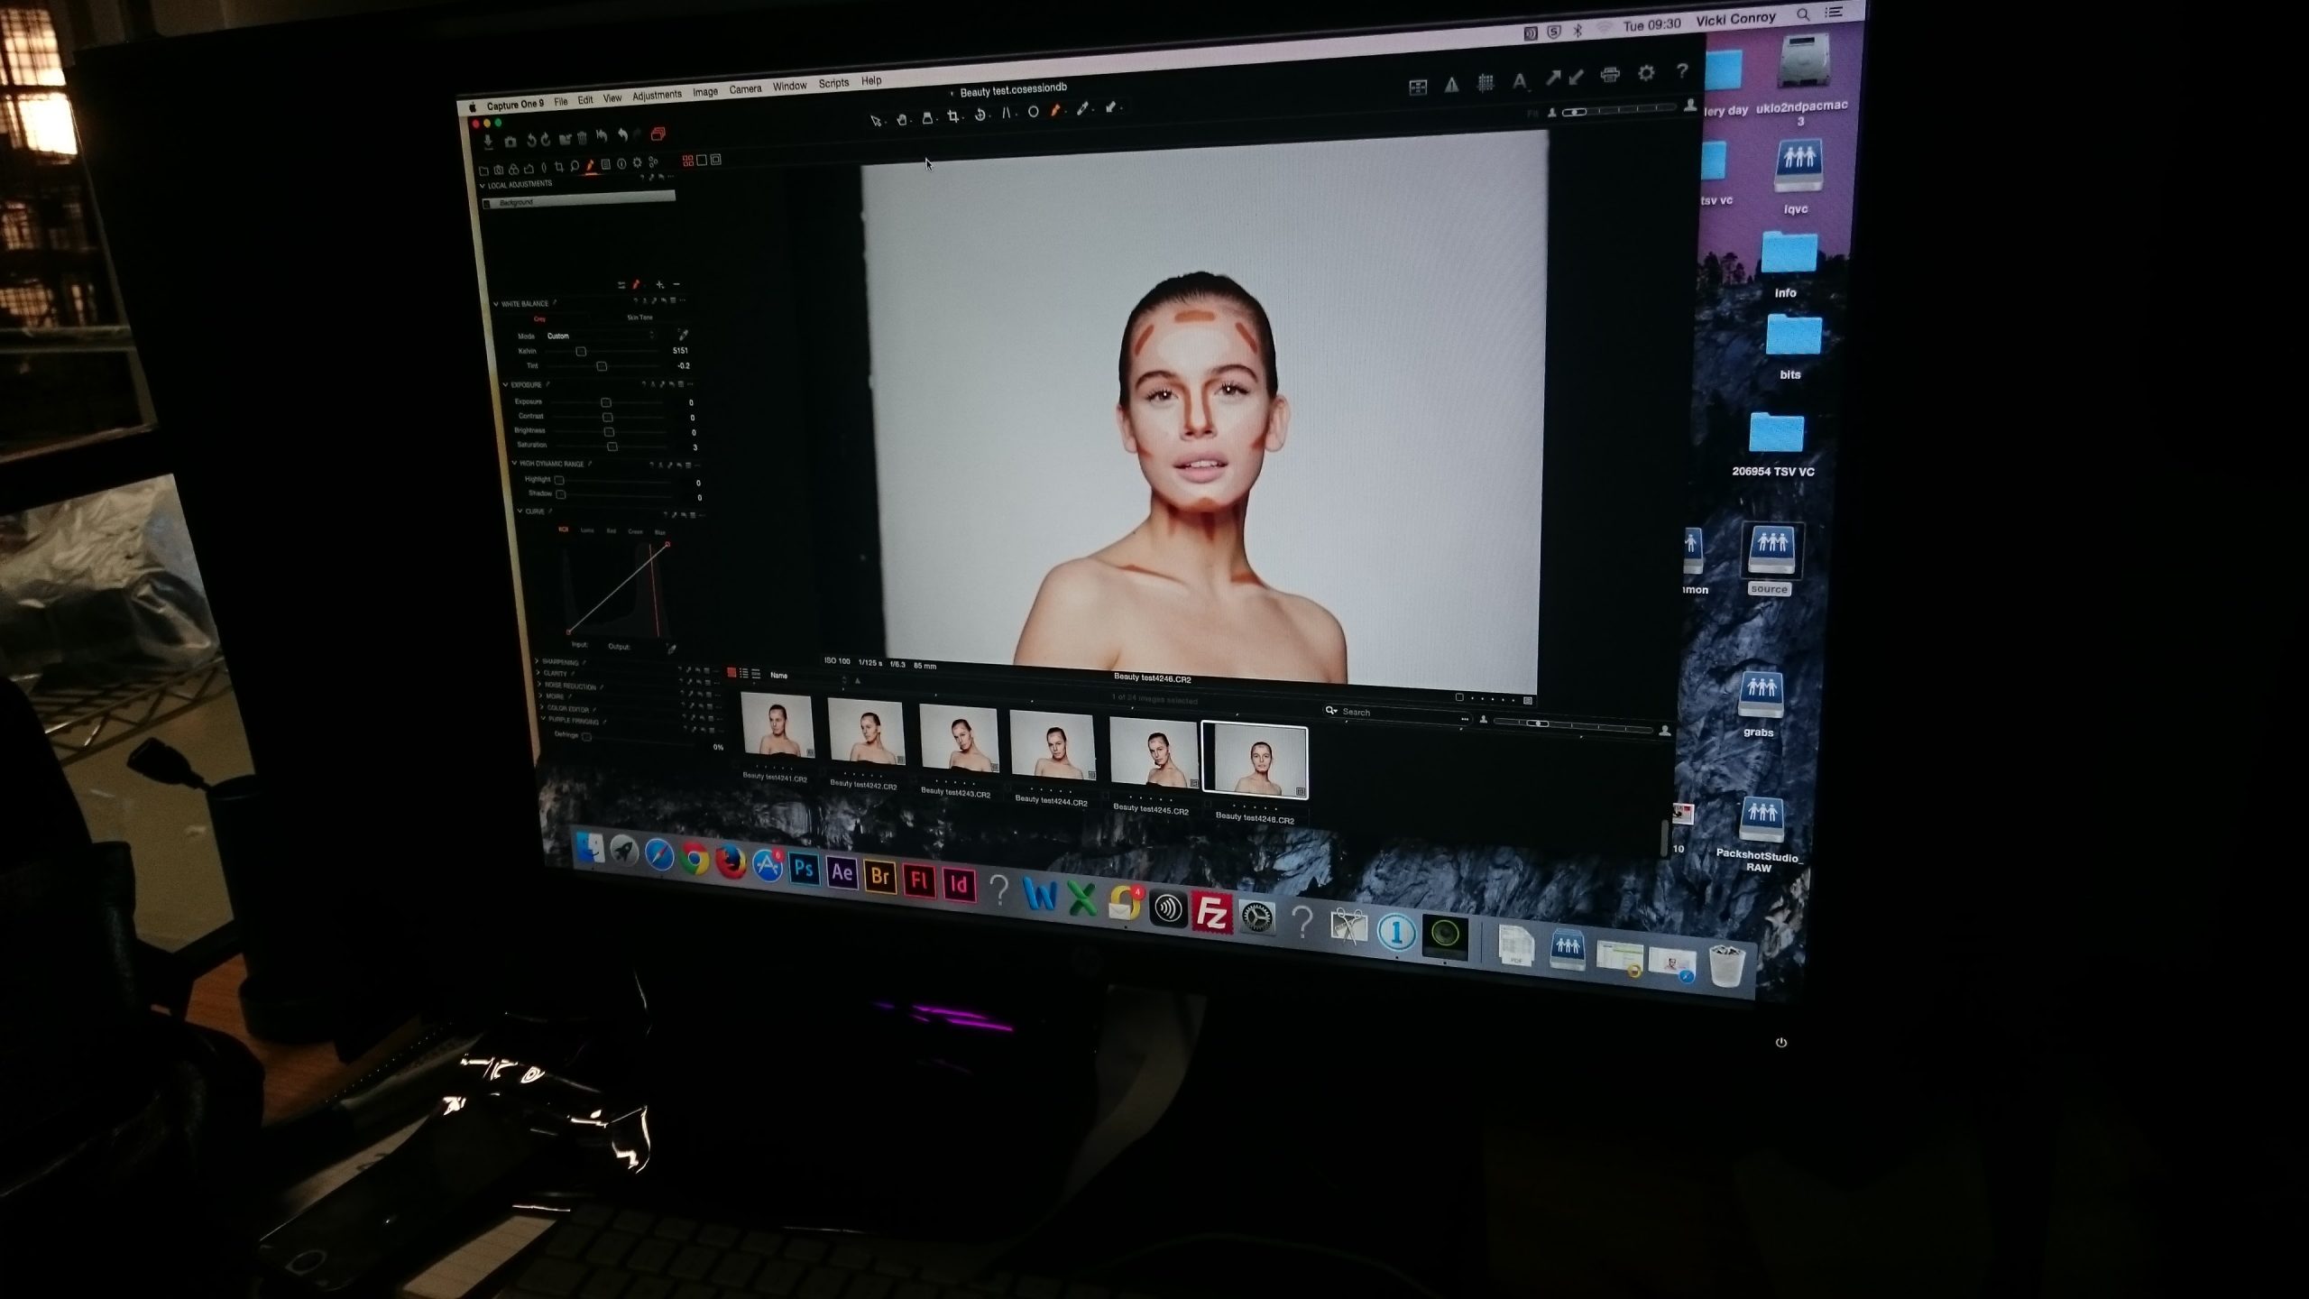Toggle thumbnail filmstrip view mode
2309x1299 pixels.
click(x=731, y=673)
